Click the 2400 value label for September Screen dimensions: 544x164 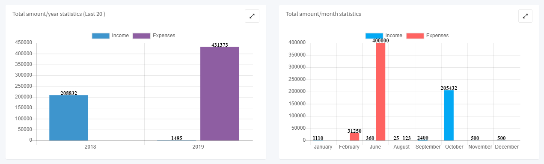(423, 138)
